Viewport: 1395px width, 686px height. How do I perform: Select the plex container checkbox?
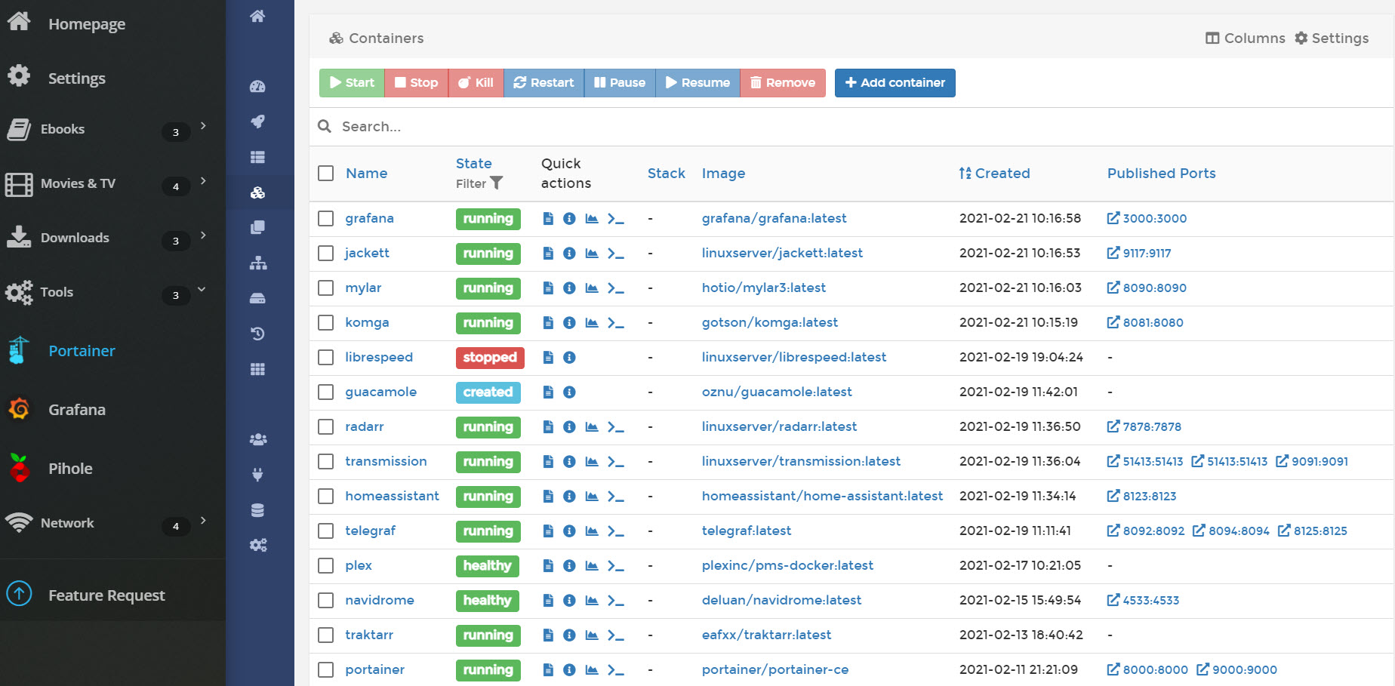pos(326,566)
